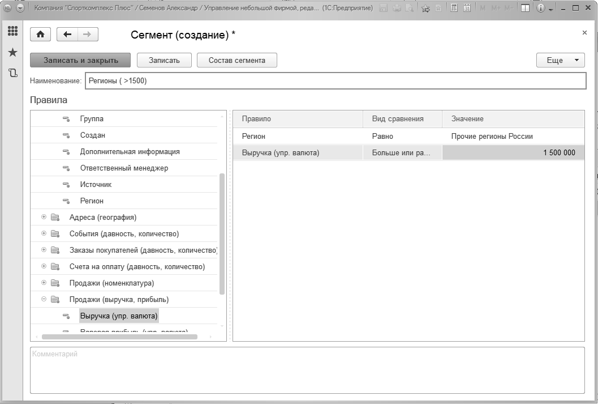Click the 'Значение' column header
The height and width of the screenshot is (404, 598).
(x=513, y=119)
